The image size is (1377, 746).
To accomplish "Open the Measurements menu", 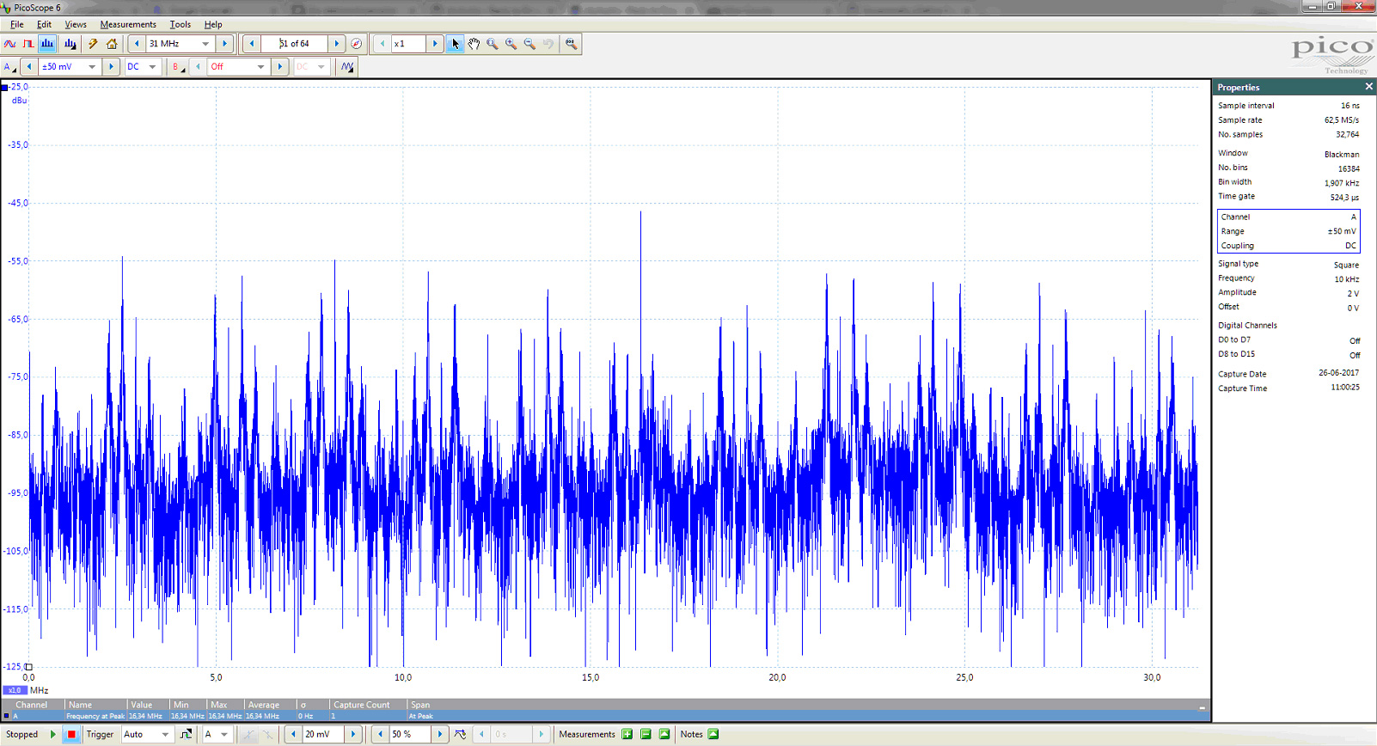I will 128,24.
